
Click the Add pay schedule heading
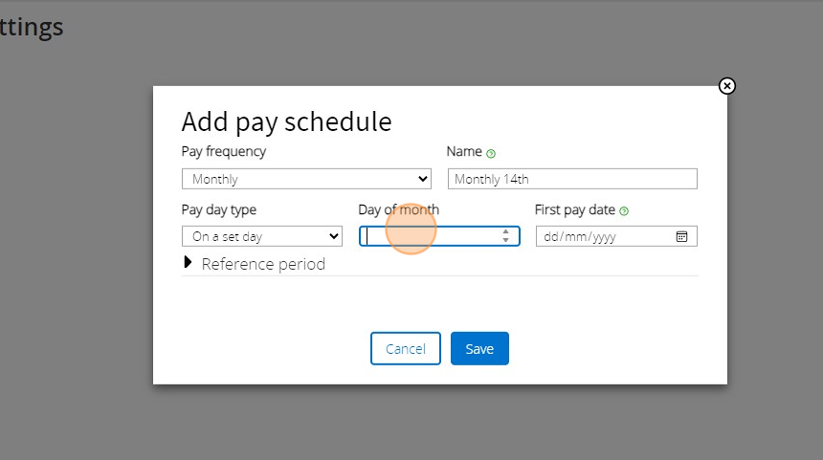click(x=286, y=121)
